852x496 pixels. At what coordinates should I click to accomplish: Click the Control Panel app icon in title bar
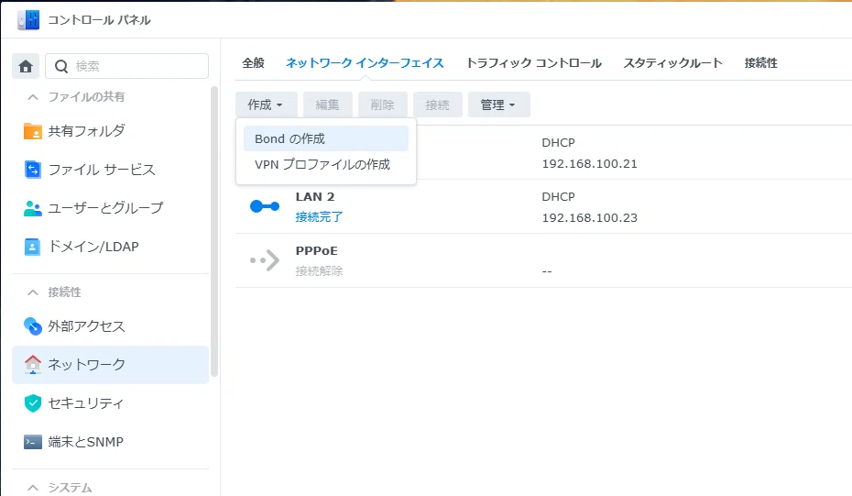[28, 20]
